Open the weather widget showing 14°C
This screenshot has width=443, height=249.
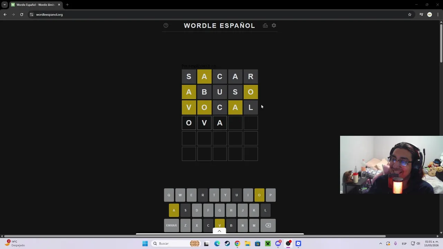pyautogui.click(x=14, y=243)
